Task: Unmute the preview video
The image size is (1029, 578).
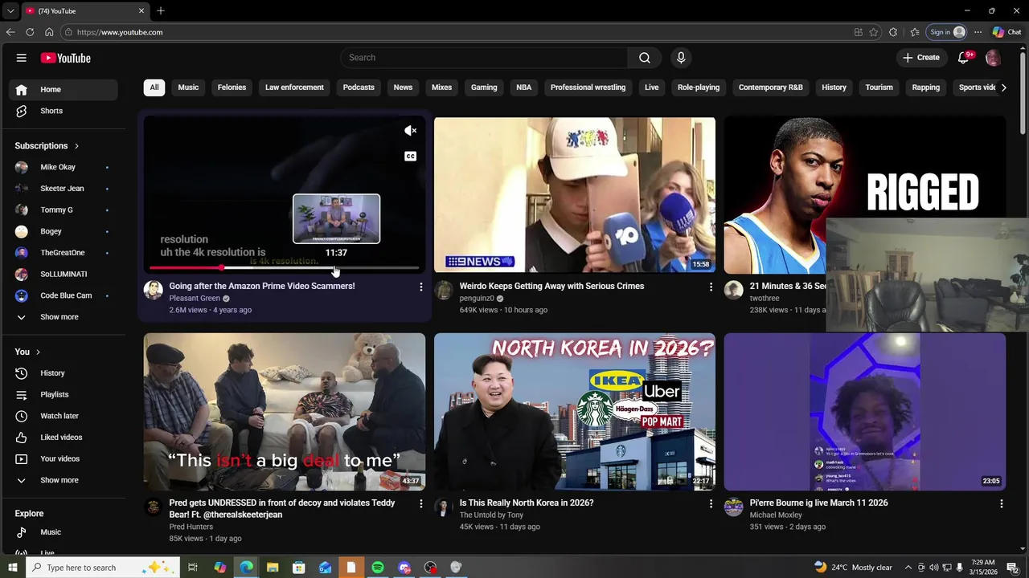Action: coord(410,131)
